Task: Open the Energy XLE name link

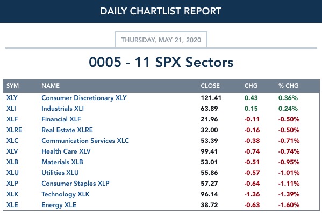Action: (x=59, y=205)
